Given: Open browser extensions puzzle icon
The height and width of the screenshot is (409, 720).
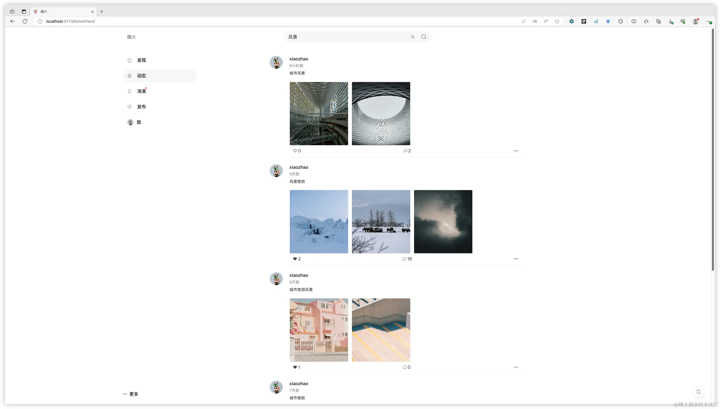Looking at the screenshot, I should (620, 21).
